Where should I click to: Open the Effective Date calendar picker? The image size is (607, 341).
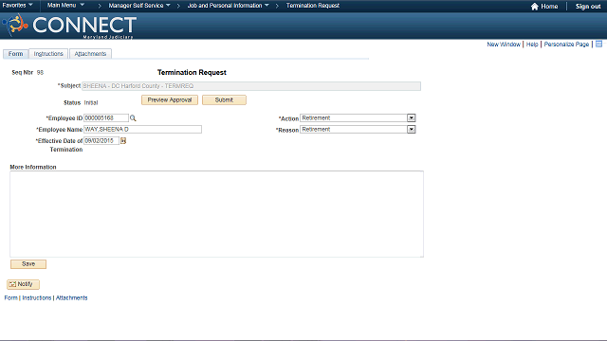tap(123, 141)
